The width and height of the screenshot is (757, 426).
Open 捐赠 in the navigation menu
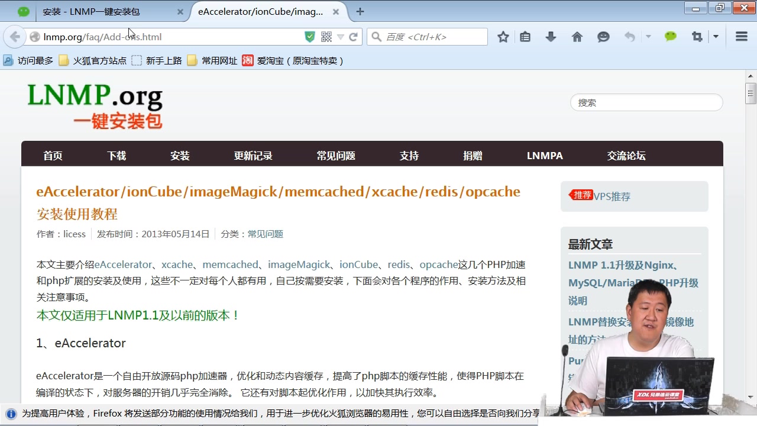pyautogui.click(x=473, y=156)
